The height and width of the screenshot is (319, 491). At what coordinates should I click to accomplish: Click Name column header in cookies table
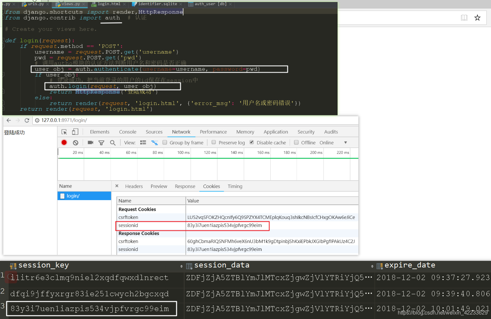(x=151, y=201)
